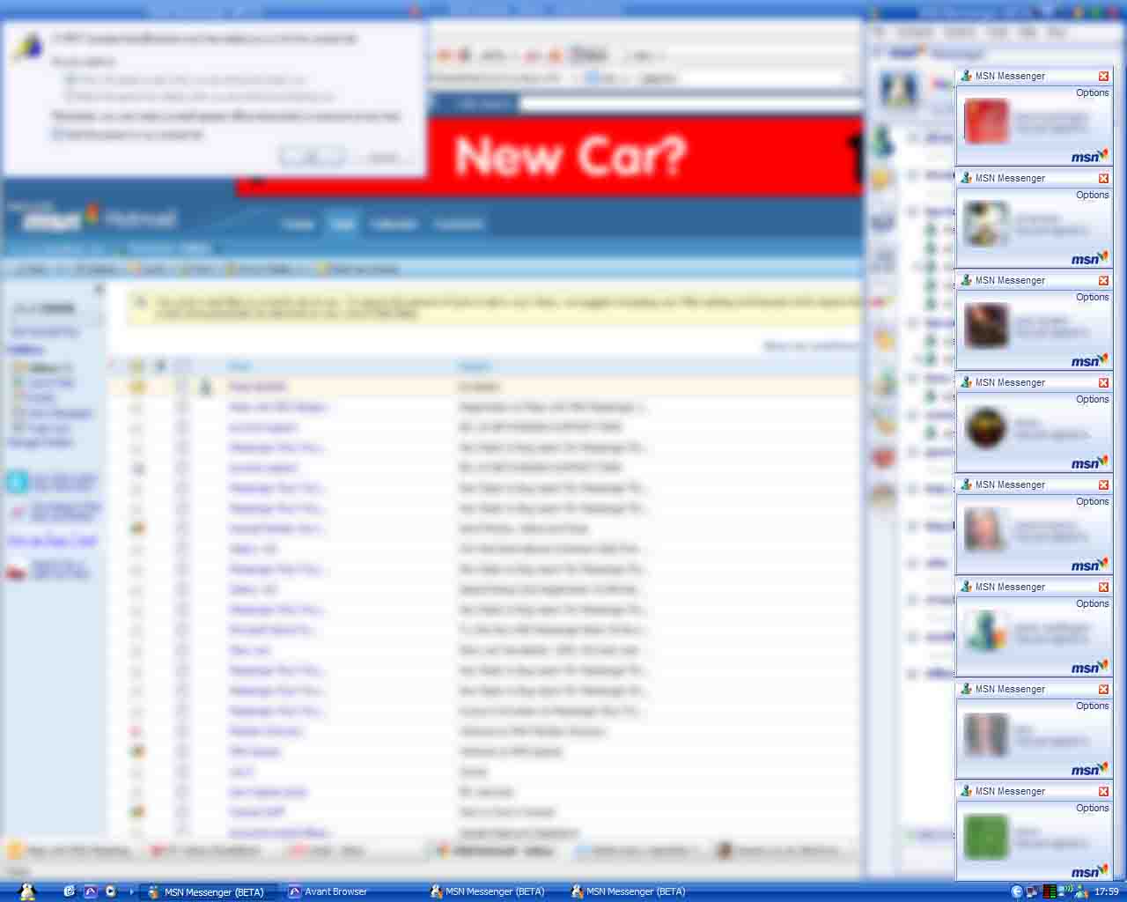Open the Contacts tab in Hotmail
The image size is (1127, 902).
(458, 225)
